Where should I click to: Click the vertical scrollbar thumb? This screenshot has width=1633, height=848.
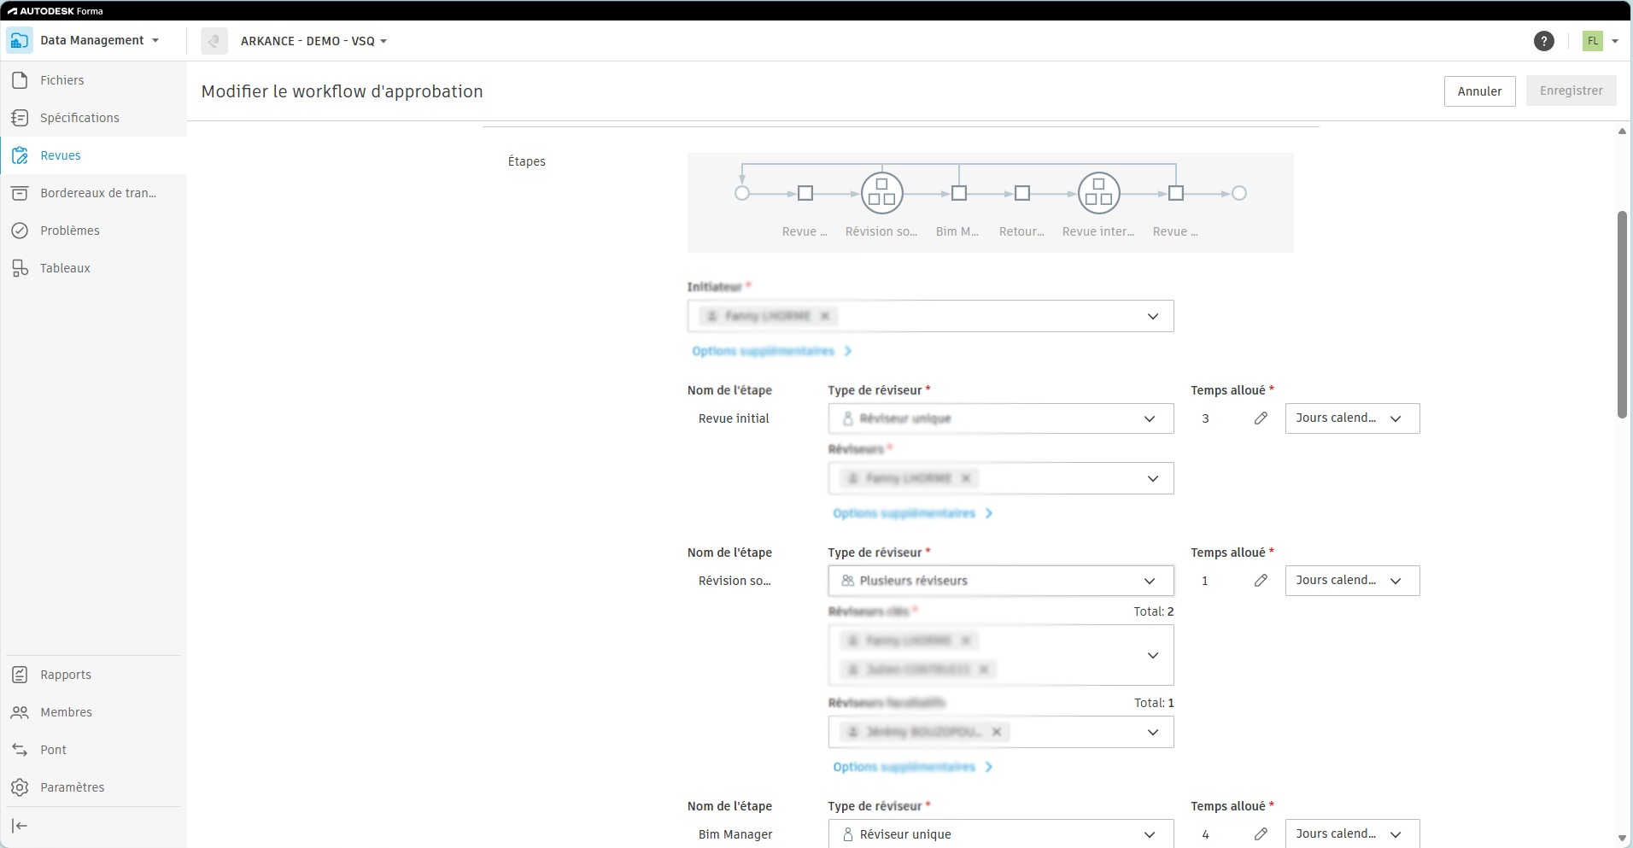point(1622,314)
